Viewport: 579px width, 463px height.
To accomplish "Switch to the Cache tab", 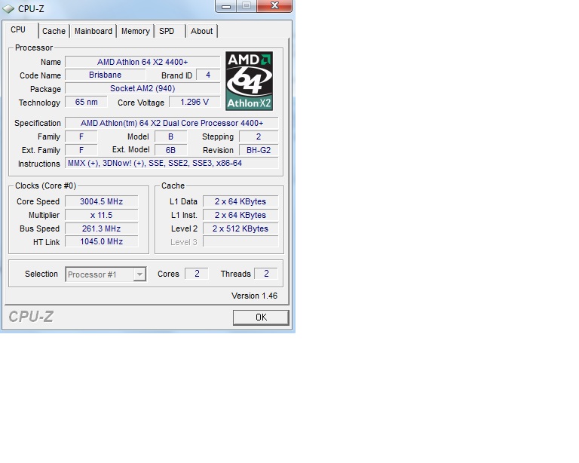I will coord(54,31).
